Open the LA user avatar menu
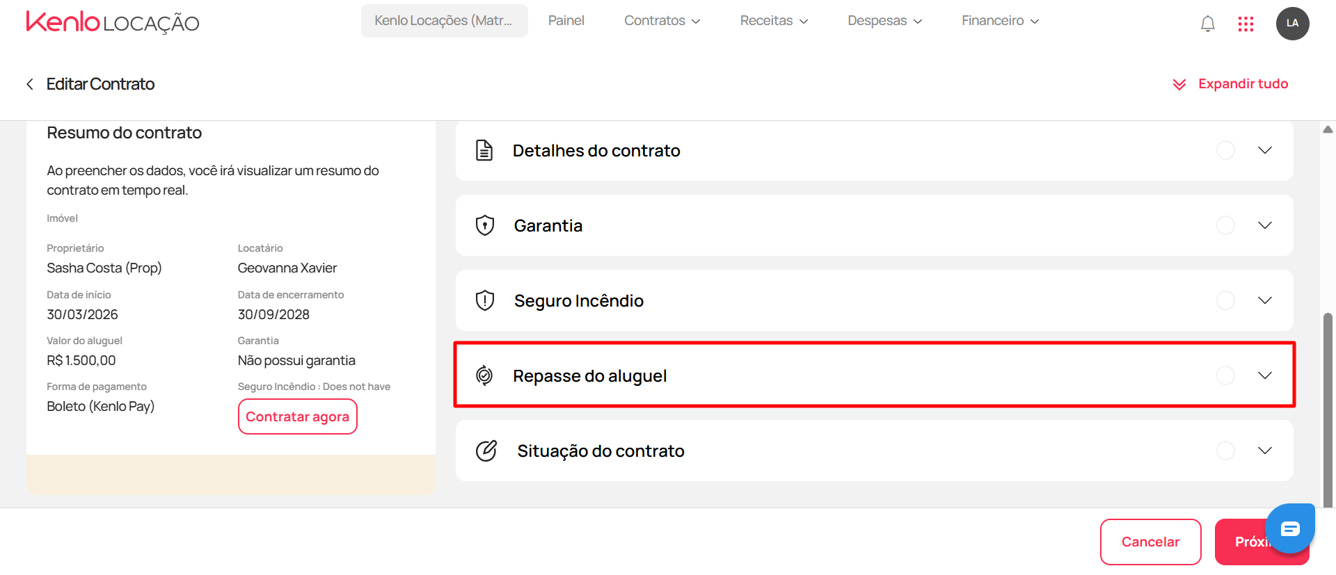 click(1292, 24)
